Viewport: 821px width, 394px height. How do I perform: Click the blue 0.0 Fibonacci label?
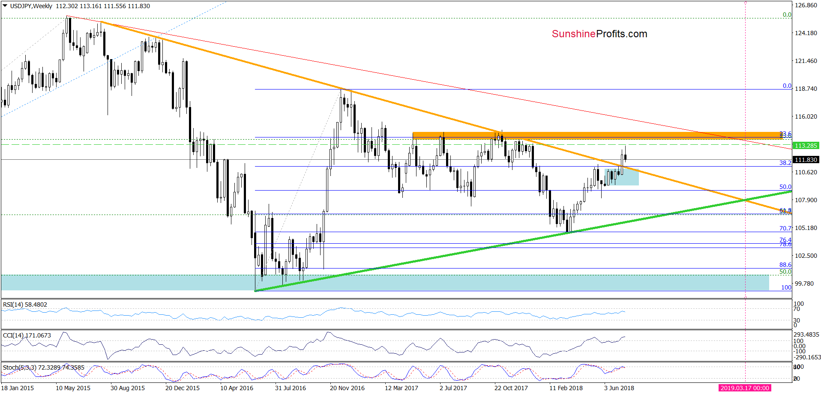[x=787, y=86]
